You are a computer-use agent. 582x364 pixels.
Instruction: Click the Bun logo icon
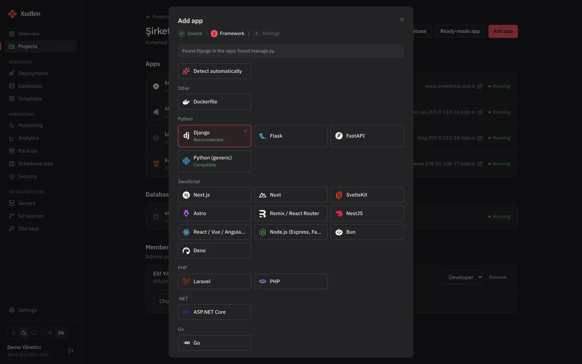point(339,232)
